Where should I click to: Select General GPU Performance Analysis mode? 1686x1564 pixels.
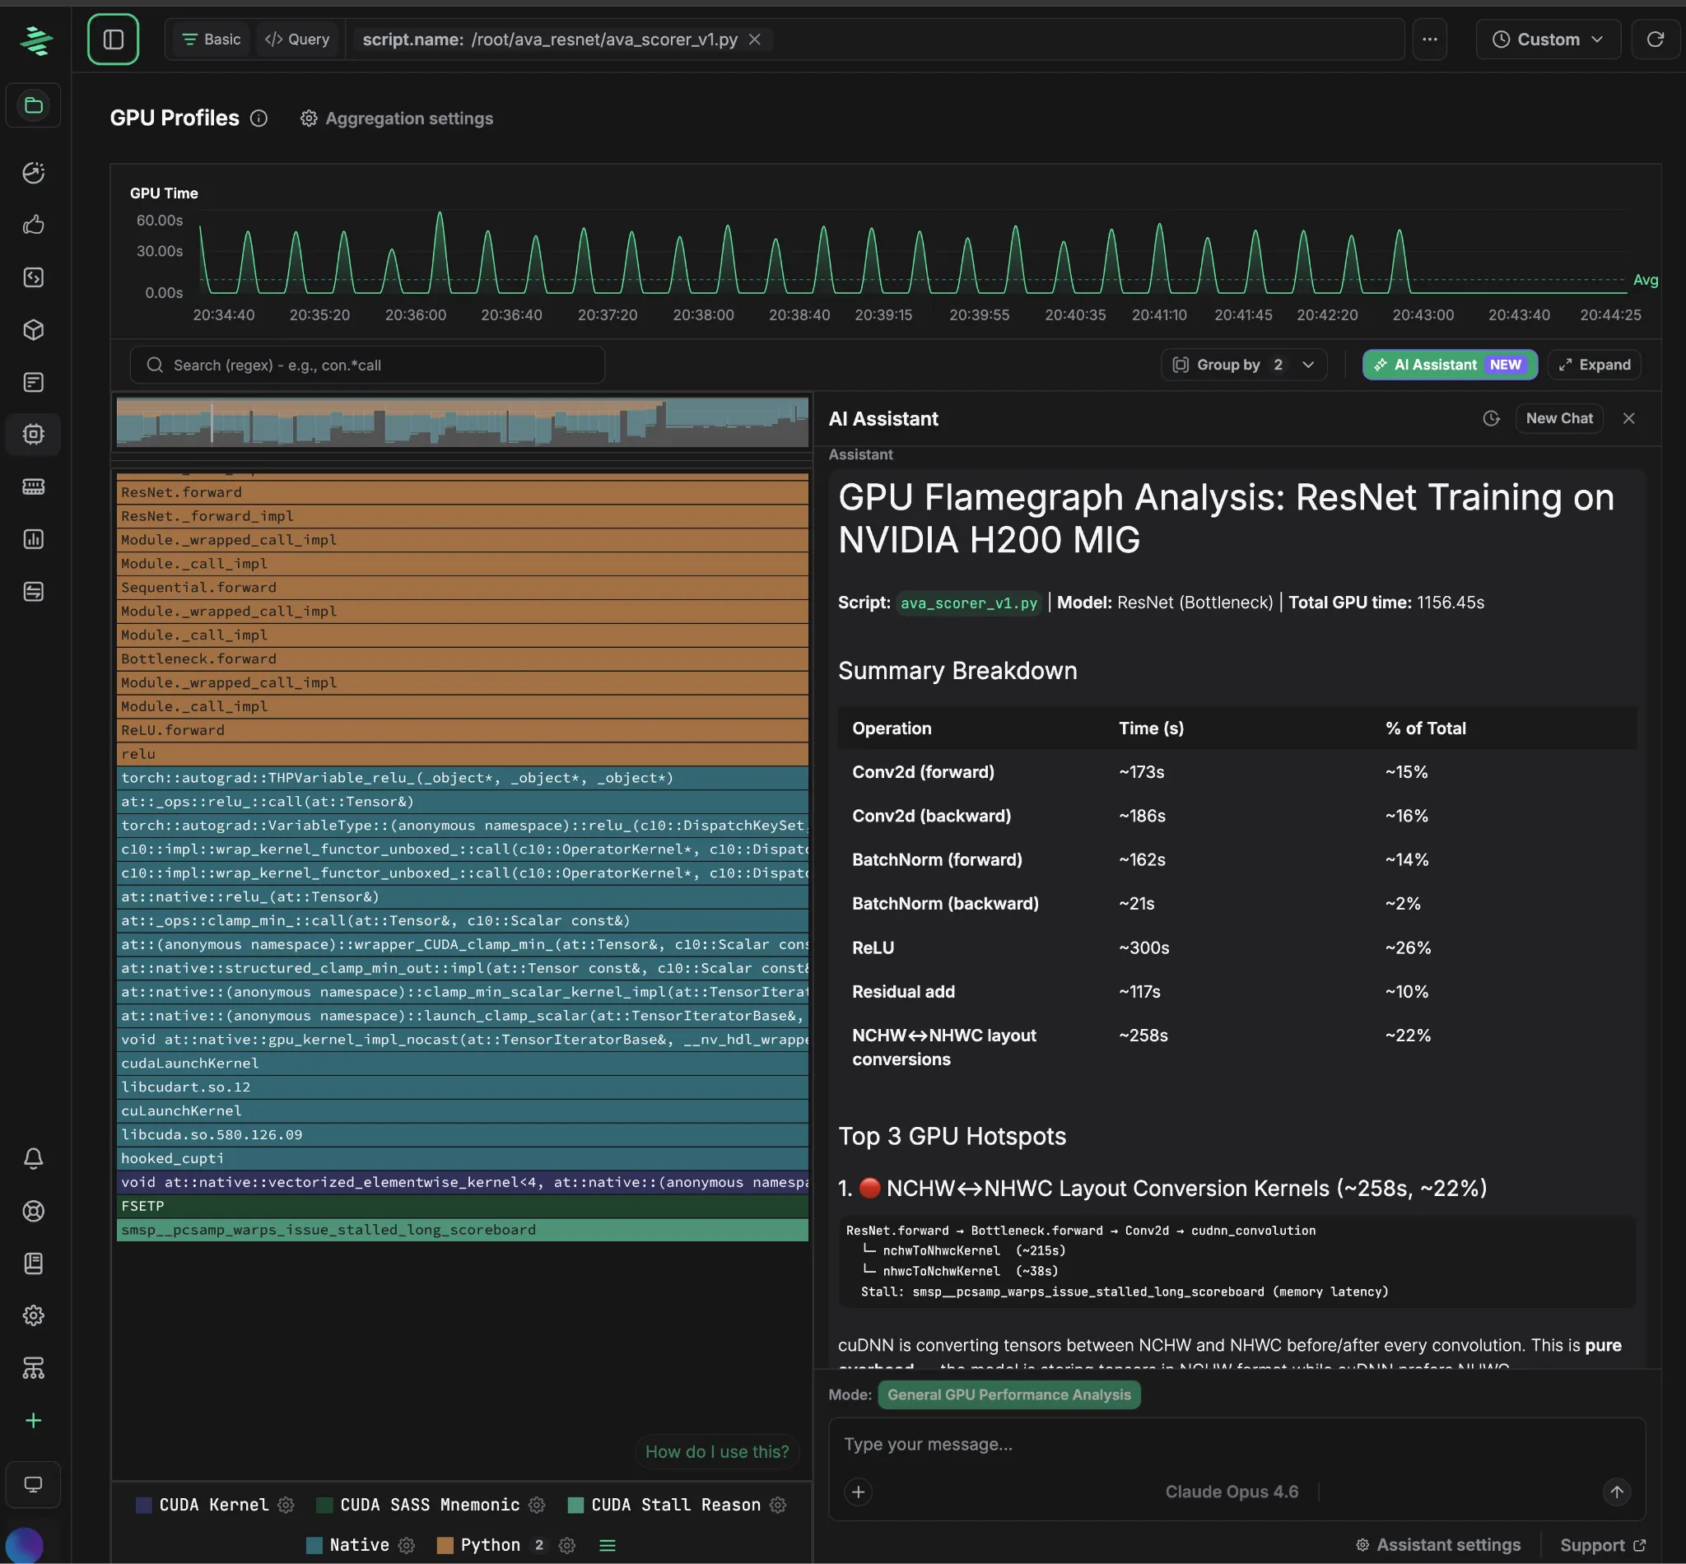(1009, 1394)
